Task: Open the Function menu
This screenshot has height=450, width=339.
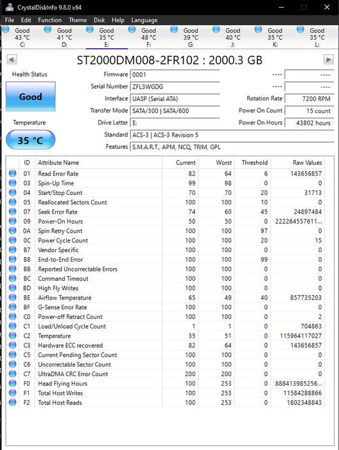Action: pyautogui.click(x=50, y=20)
